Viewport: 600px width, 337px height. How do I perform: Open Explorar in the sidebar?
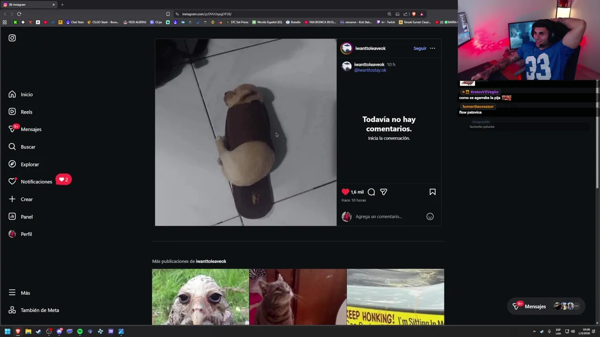[23, 164]
